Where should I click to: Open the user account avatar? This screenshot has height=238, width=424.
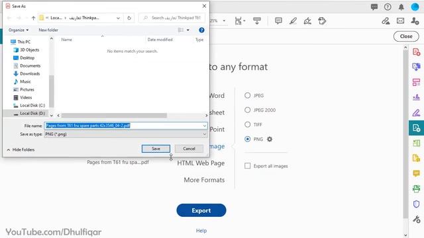click(x=415, y=7)
